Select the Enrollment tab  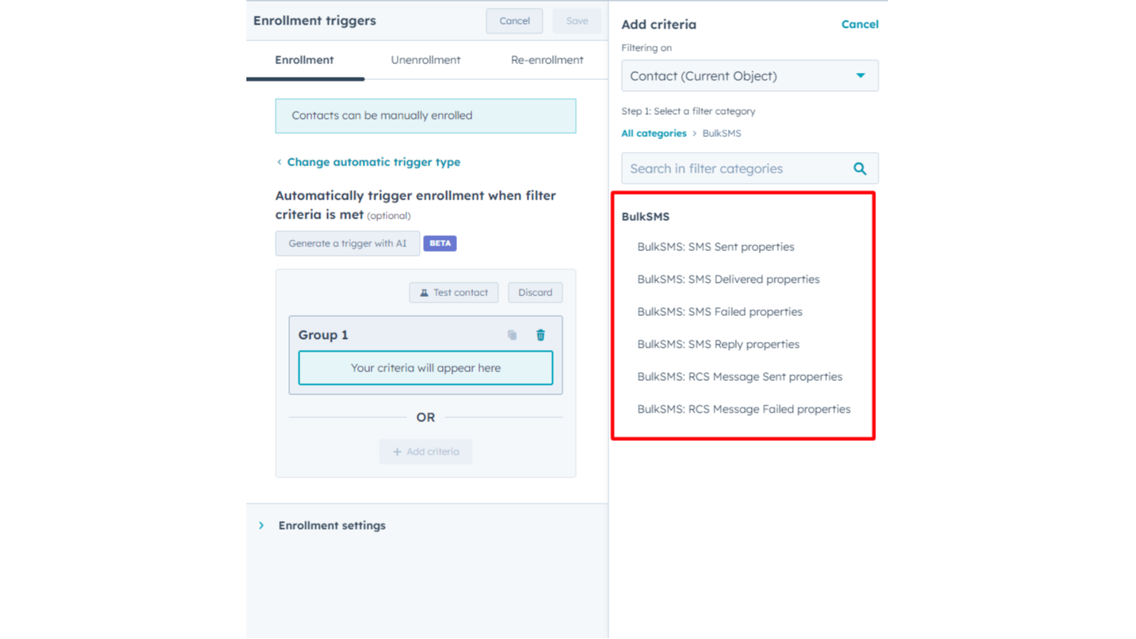[304, 60]
